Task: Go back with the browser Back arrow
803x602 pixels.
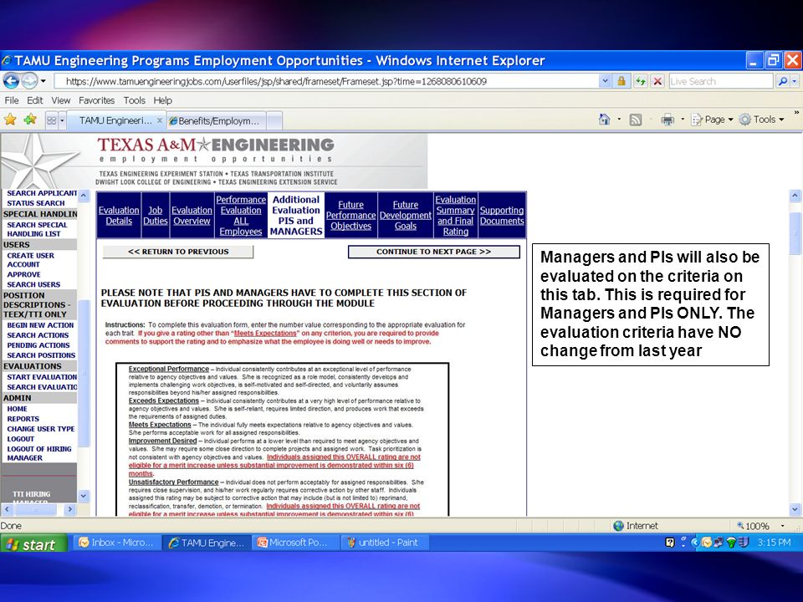Action: 11,81
